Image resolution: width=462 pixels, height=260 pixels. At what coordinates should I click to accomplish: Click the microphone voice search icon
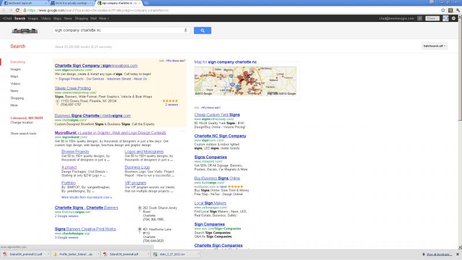(x=185, y=30)
